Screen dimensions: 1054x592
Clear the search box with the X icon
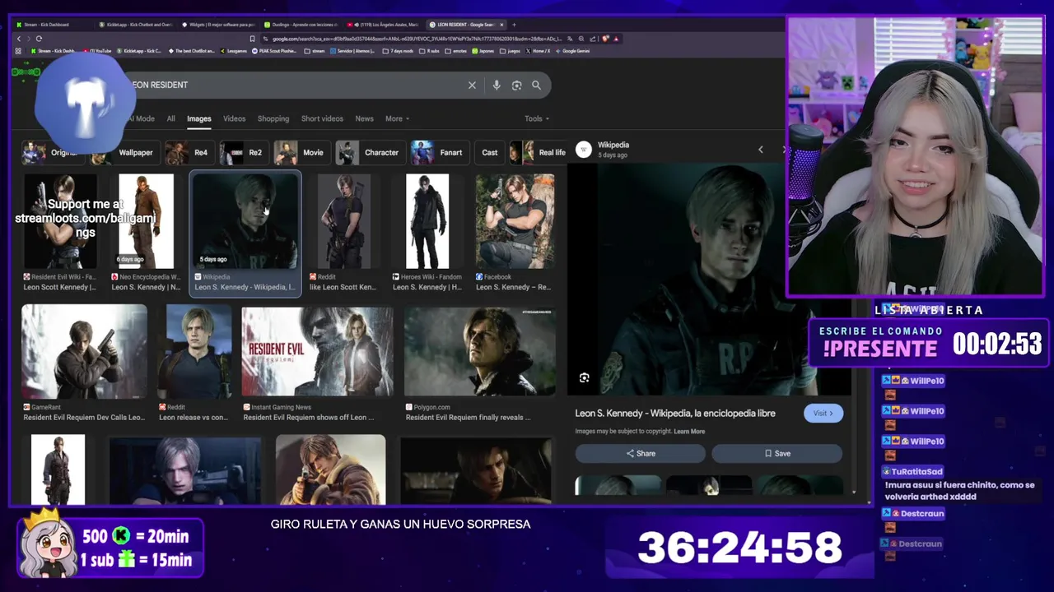click(x=472, y=85)
